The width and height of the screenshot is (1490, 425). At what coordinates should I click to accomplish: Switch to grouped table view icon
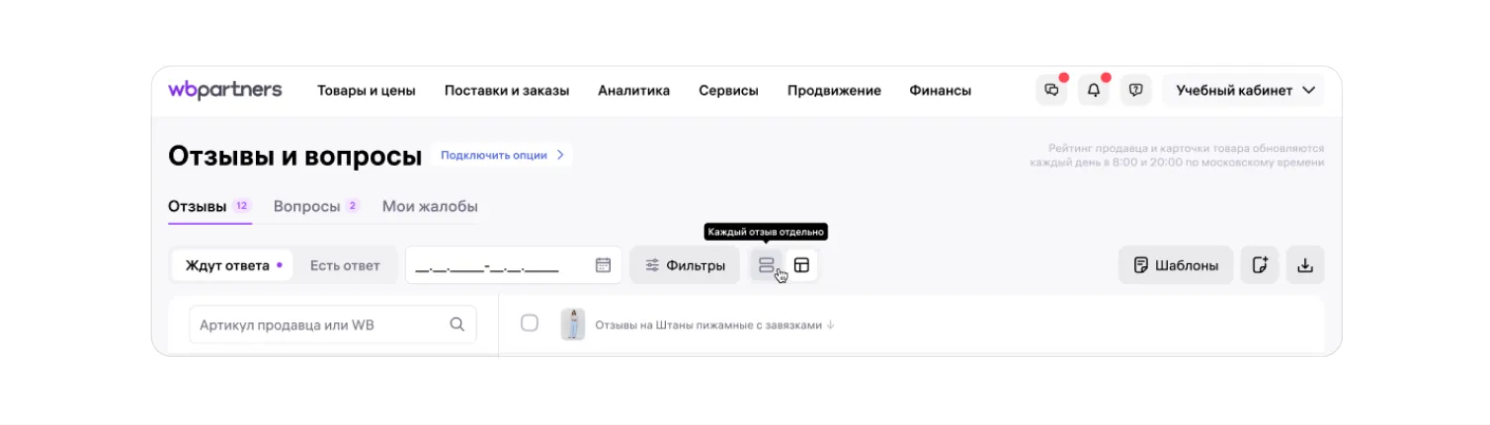[801, 265]
